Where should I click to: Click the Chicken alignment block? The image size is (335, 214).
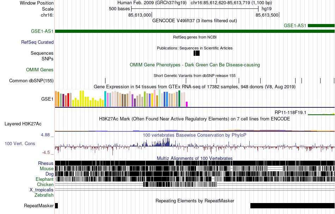[x=180, y=184]
